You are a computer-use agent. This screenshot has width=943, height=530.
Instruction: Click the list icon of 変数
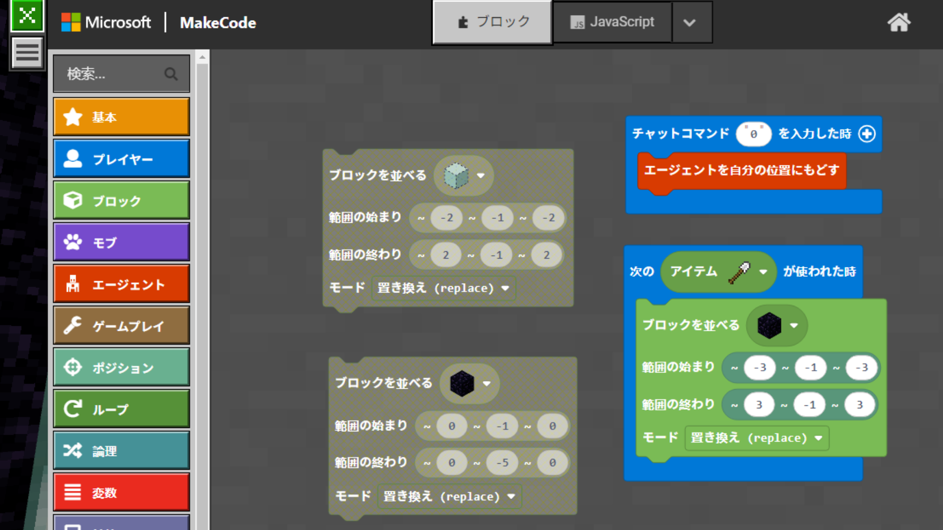[x=73, y=492]
